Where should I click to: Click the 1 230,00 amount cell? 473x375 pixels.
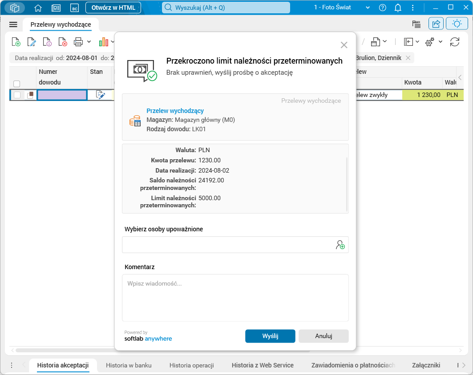(x=422, y=95)
